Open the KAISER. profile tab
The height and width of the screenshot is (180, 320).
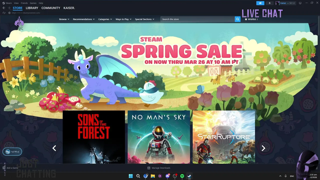69,8
